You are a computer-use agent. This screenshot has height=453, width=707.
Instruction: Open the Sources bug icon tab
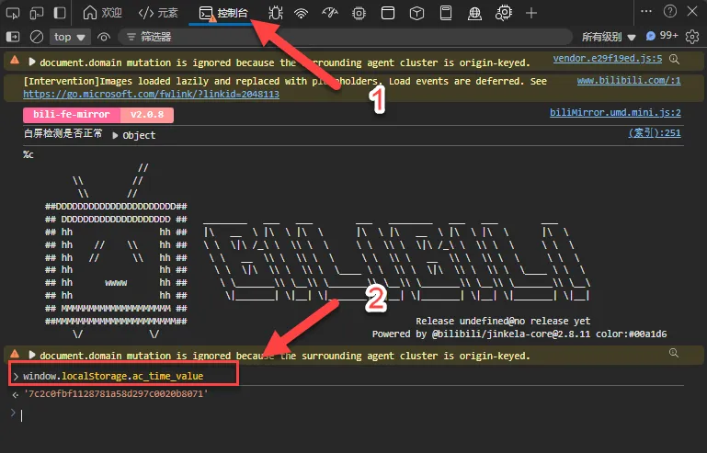click(x=275, y=13)
